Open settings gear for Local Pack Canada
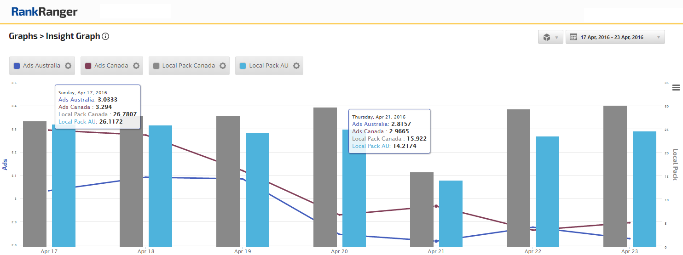The width and height of the screenshot is (683, 255). click(223, 66)
